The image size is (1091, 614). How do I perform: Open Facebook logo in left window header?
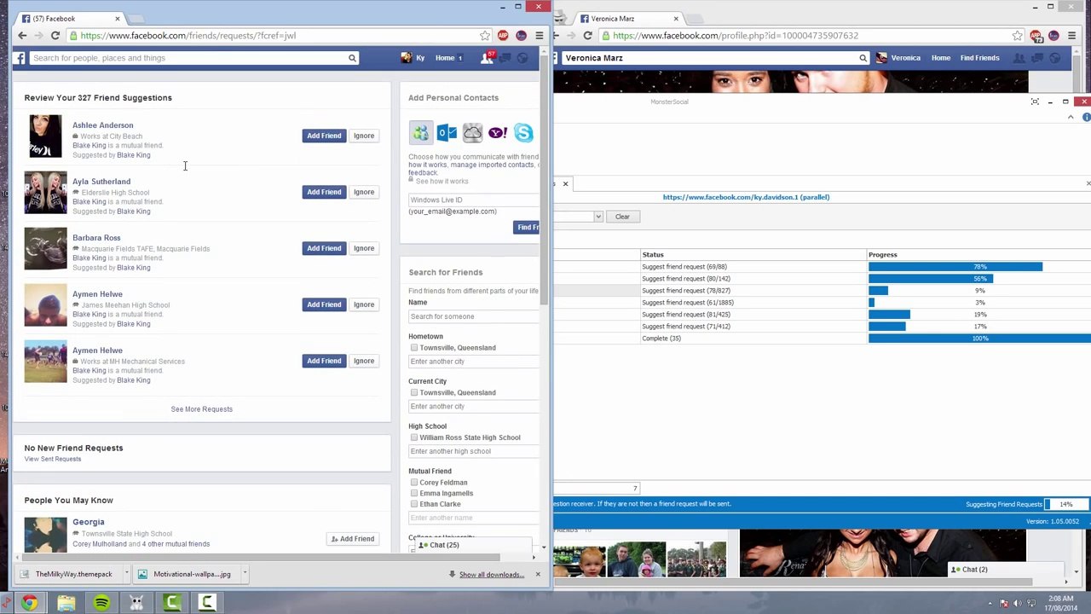19,58
